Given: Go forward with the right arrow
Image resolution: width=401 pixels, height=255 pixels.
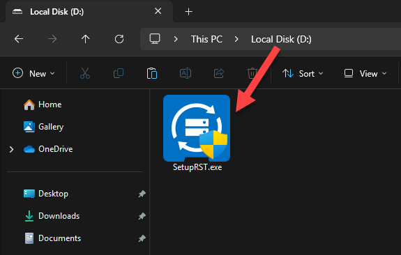Looking at the screenshot, I should (x=52, y=39).
